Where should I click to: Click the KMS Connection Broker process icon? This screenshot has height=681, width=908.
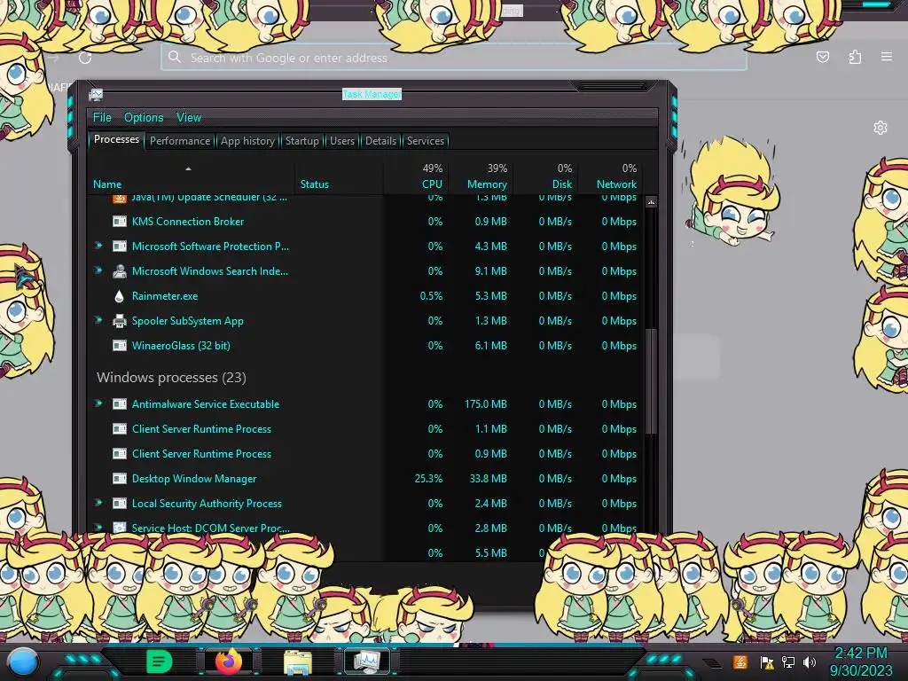pos(120,221)
